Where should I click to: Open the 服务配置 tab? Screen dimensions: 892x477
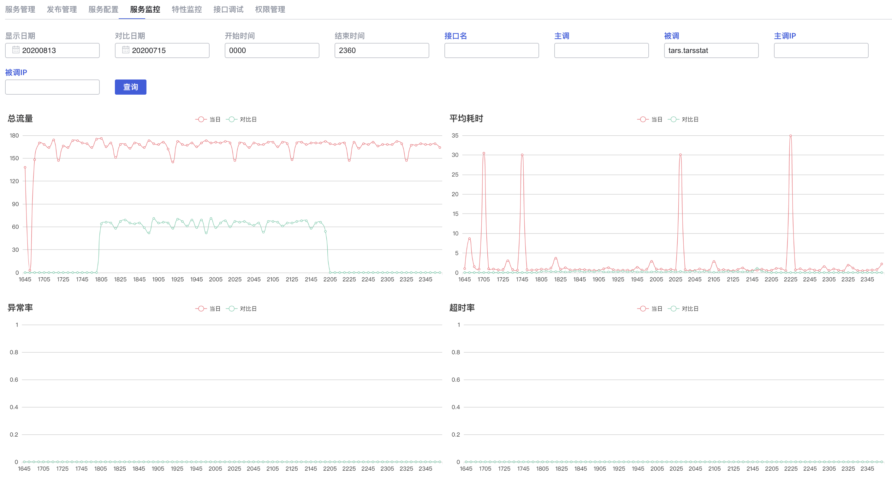103,9
